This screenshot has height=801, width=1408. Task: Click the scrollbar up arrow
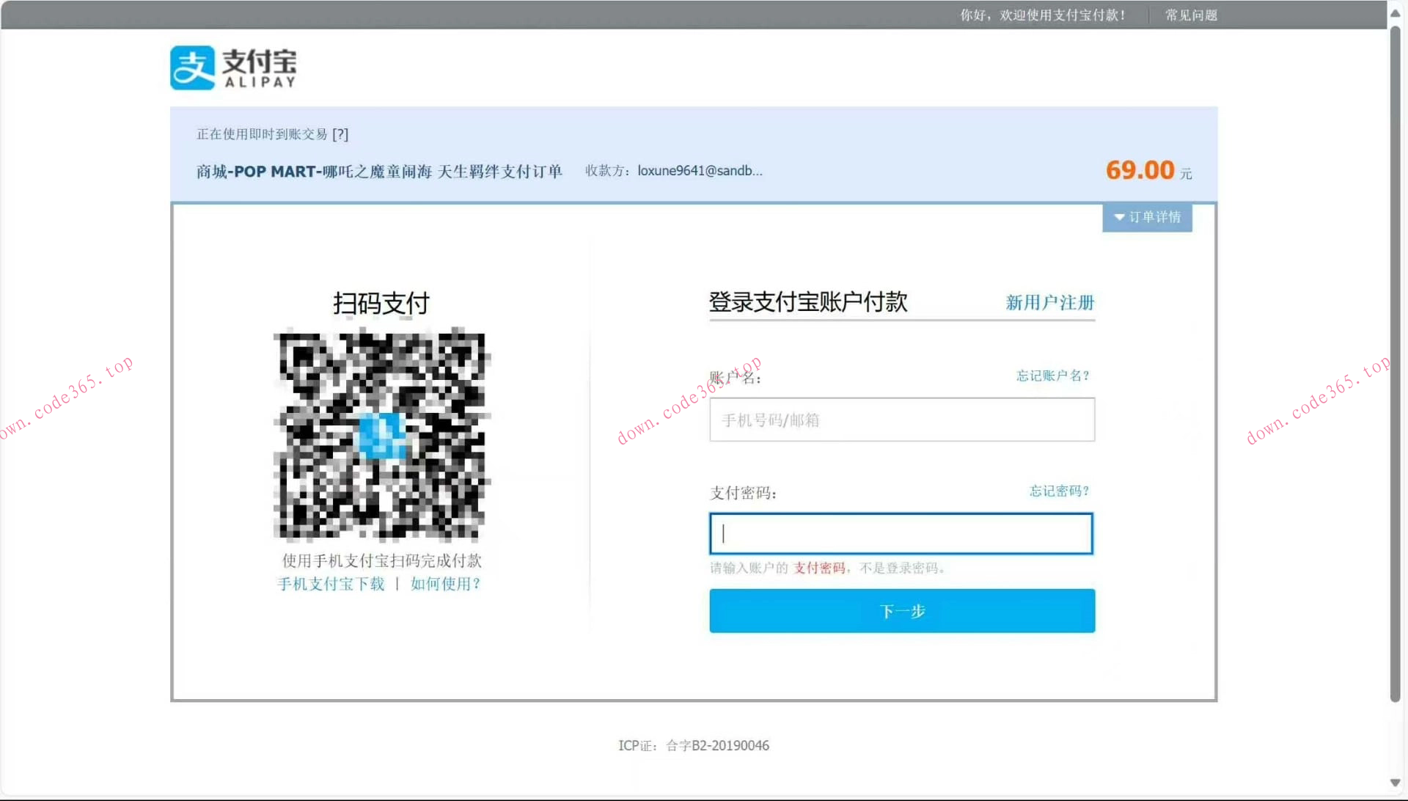pyautogui.click(x=1396, y=12)
